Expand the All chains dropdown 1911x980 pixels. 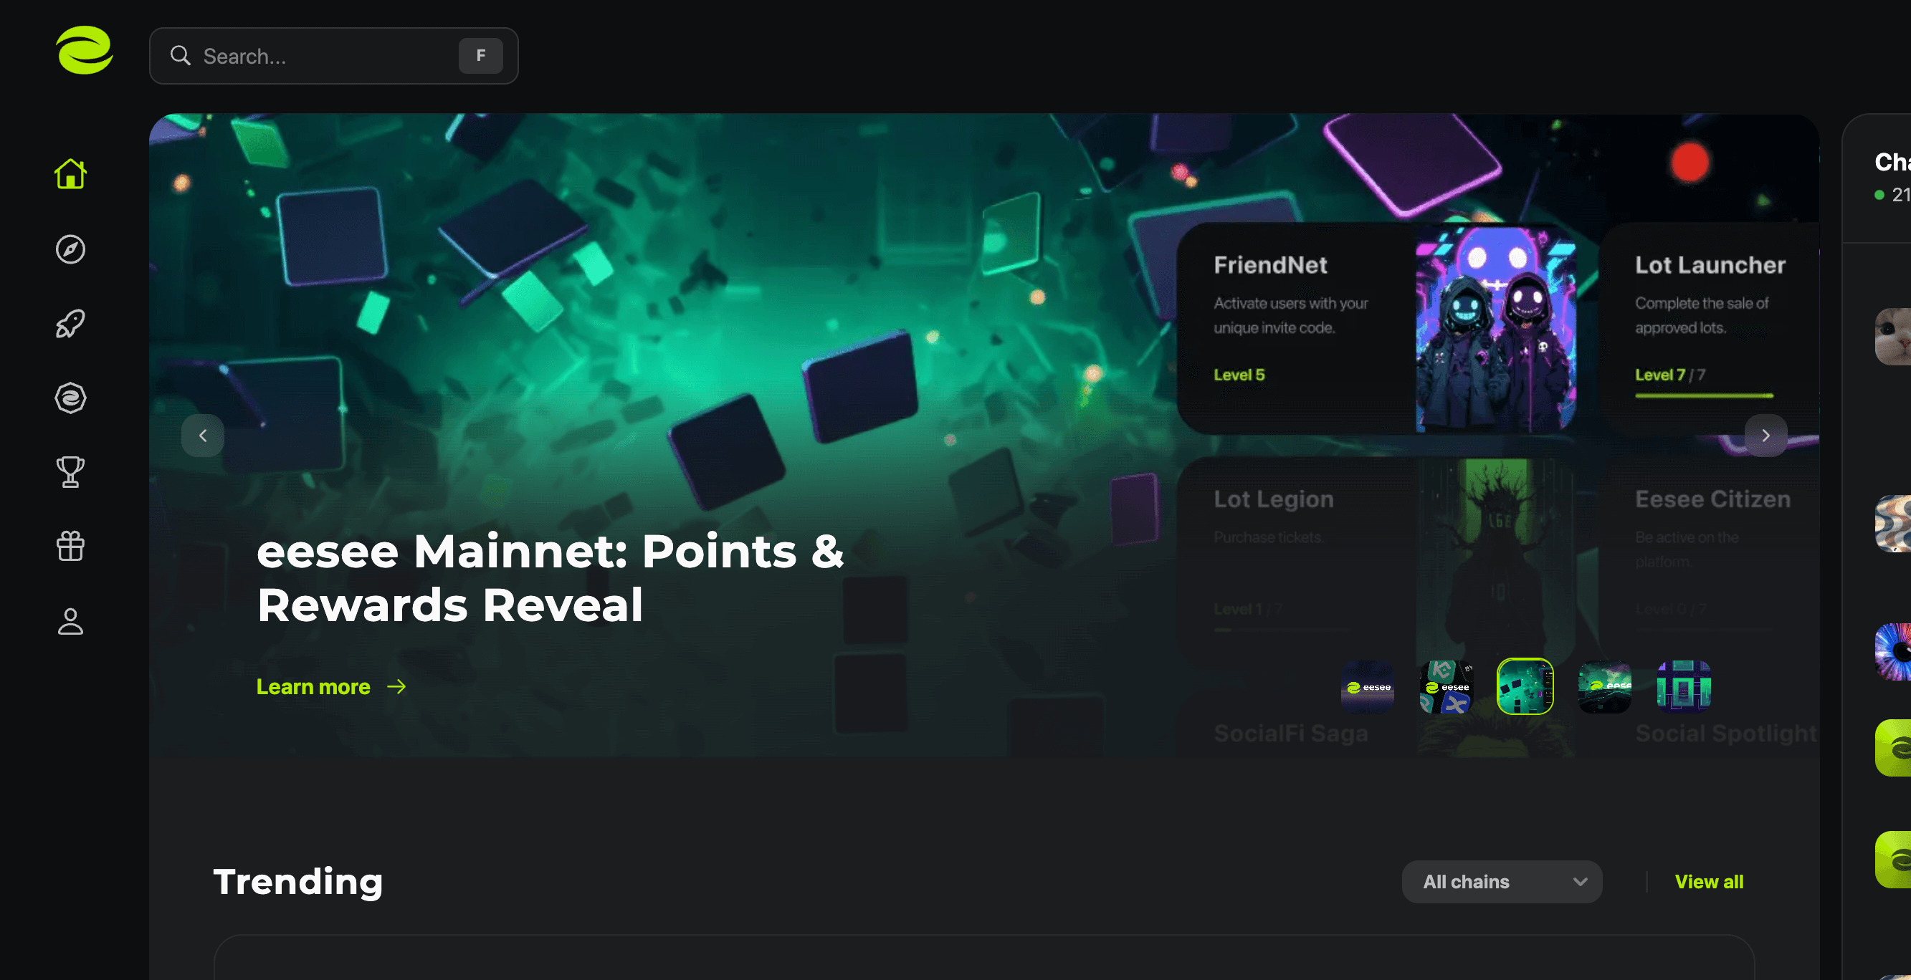(x=1502, y=881)
